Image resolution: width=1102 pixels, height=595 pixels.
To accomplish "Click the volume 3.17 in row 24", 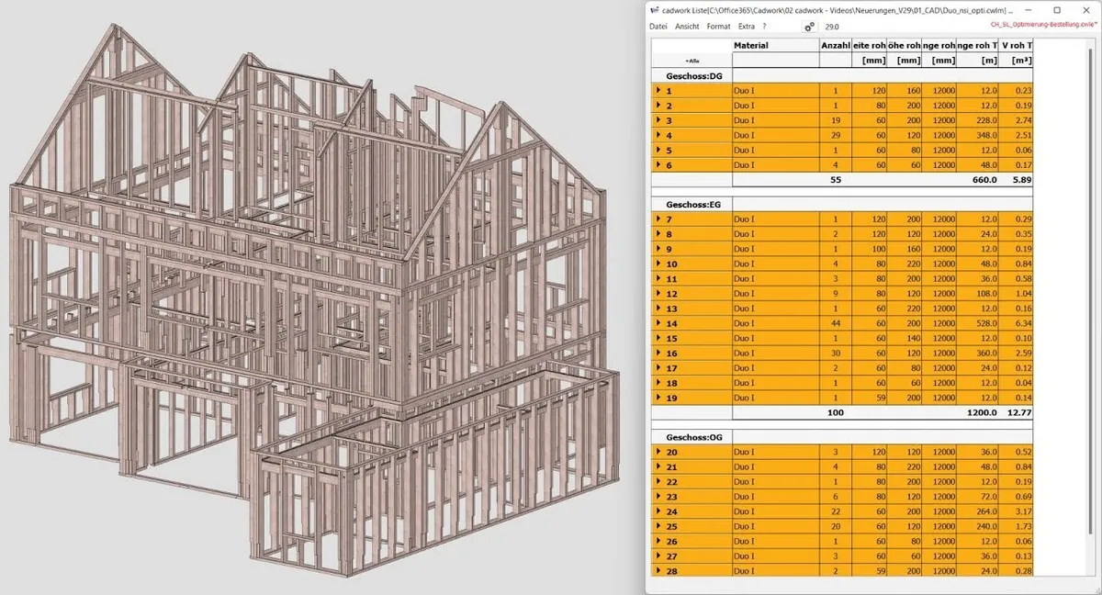I will pyautogui.click(x=1016, y=511).
